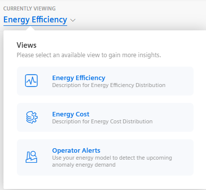The height and width of the screenshot is (190, 206).
Task: Click empty right side of Operator Alerts card
Action: click(x=183, y=158)
